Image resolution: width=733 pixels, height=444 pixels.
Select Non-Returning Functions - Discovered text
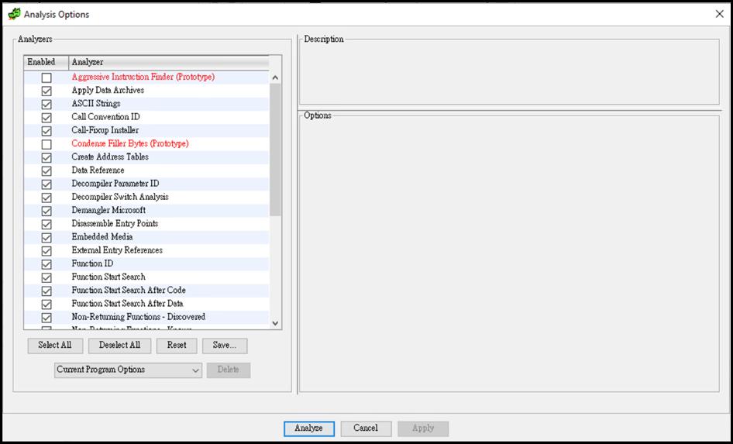point(139,316)
